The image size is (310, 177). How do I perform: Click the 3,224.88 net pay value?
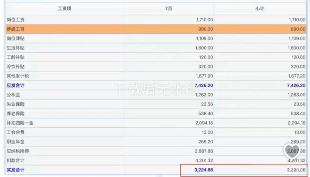click(204, 170)
